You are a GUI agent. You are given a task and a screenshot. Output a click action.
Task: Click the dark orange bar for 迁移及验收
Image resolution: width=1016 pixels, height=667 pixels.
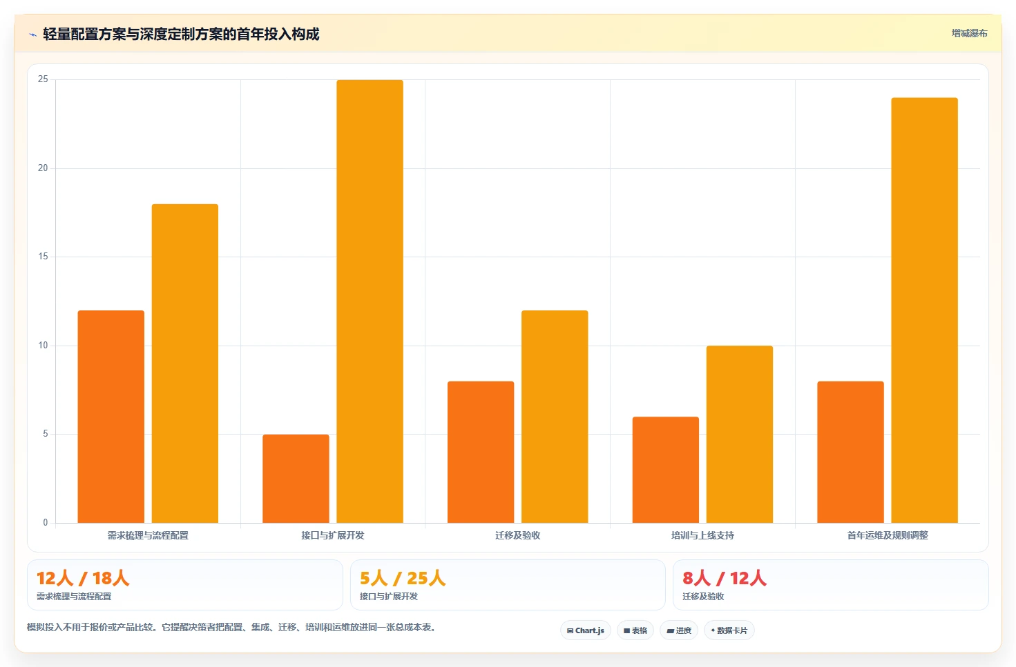point(481,452)
